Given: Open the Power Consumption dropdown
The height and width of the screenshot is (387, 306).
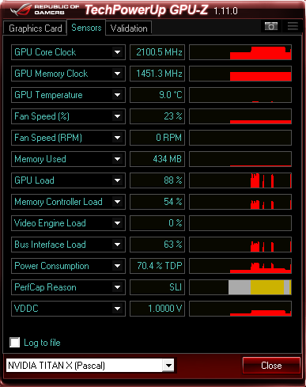Looking at the screenshot, I should (117, 266).
